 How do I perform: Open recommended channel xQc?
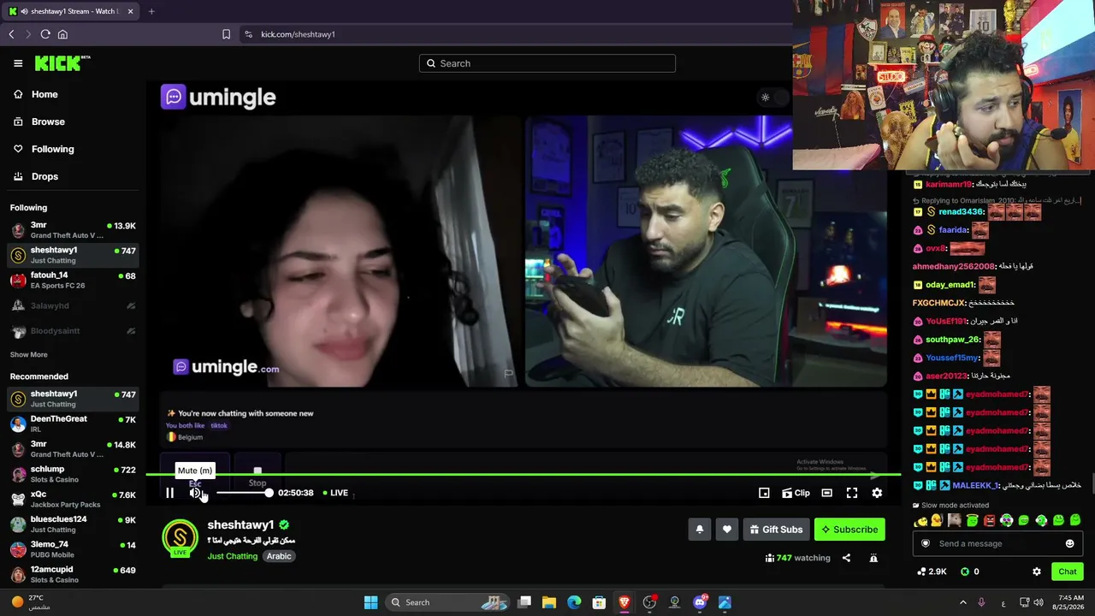73,499
